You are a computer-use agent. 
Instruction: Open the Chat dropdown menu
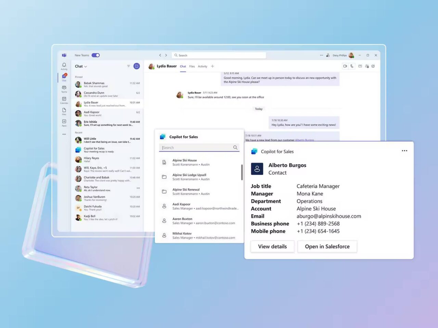(81, 66)
